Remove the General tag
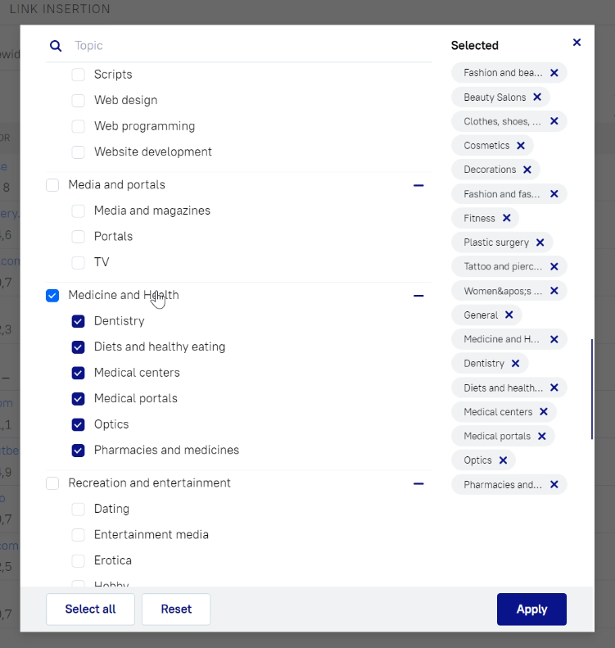This screenshot has width=615, height=648. click(509, 315)
